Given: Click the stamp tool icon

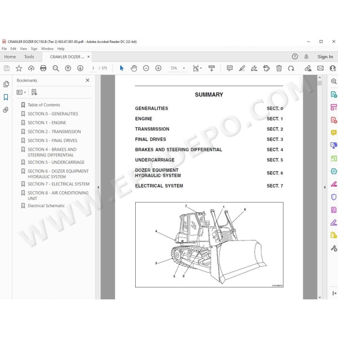Looking at the screenshot, I should click(x=267, y=69).
